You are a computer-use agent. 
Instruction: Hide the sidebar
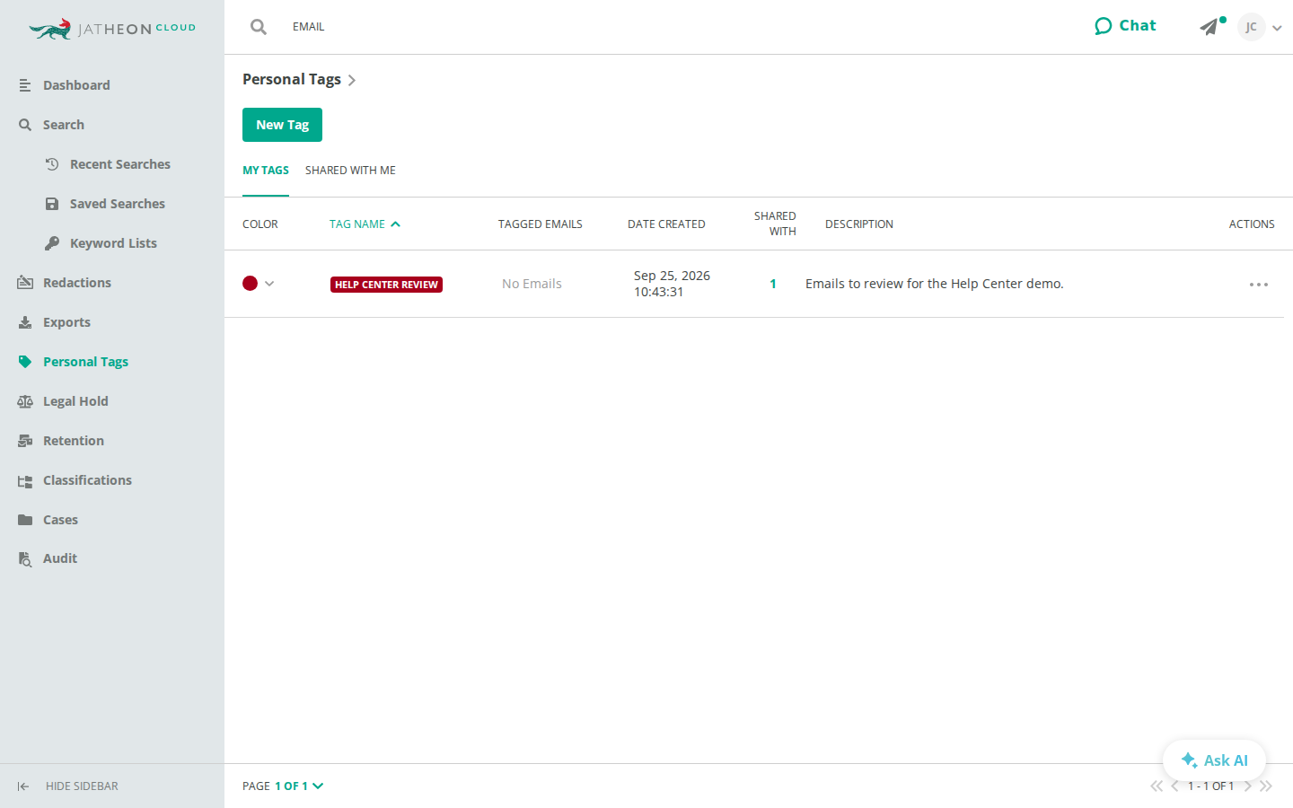tap(67, 786)
